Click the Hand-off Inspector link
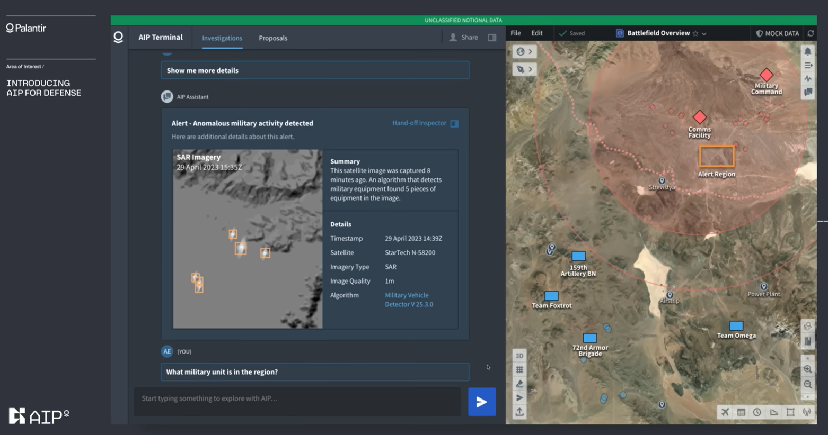 pos(419,123)
